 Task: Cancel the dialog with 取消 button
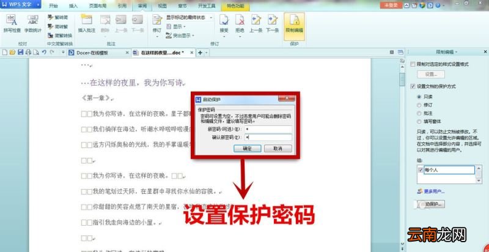pyautogui.click(x=278, y=149)
